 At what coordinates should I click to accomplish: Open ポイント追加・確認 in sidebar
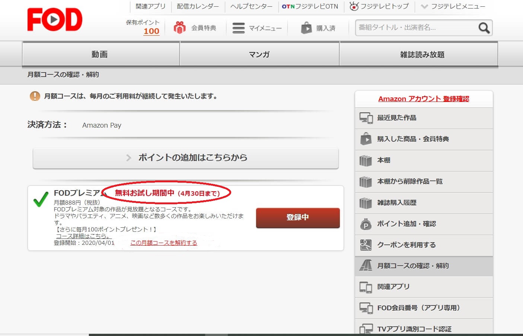click(x=424, y=224)
